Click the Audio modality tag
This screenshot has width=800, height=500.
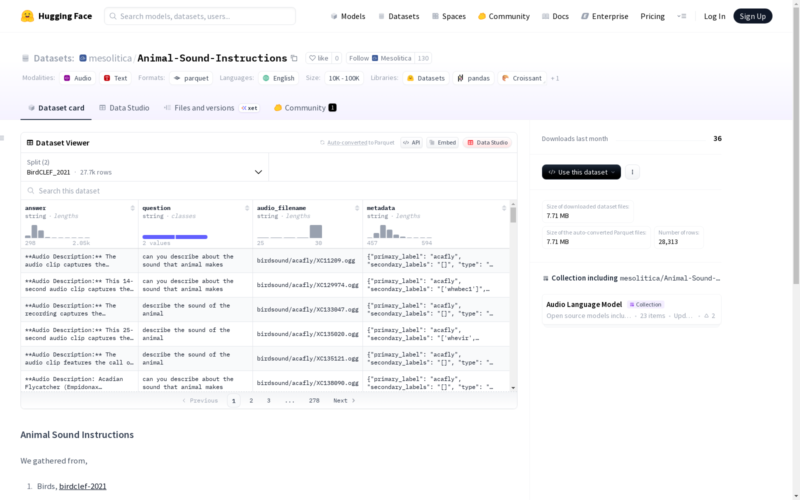[x=77, y=78]
